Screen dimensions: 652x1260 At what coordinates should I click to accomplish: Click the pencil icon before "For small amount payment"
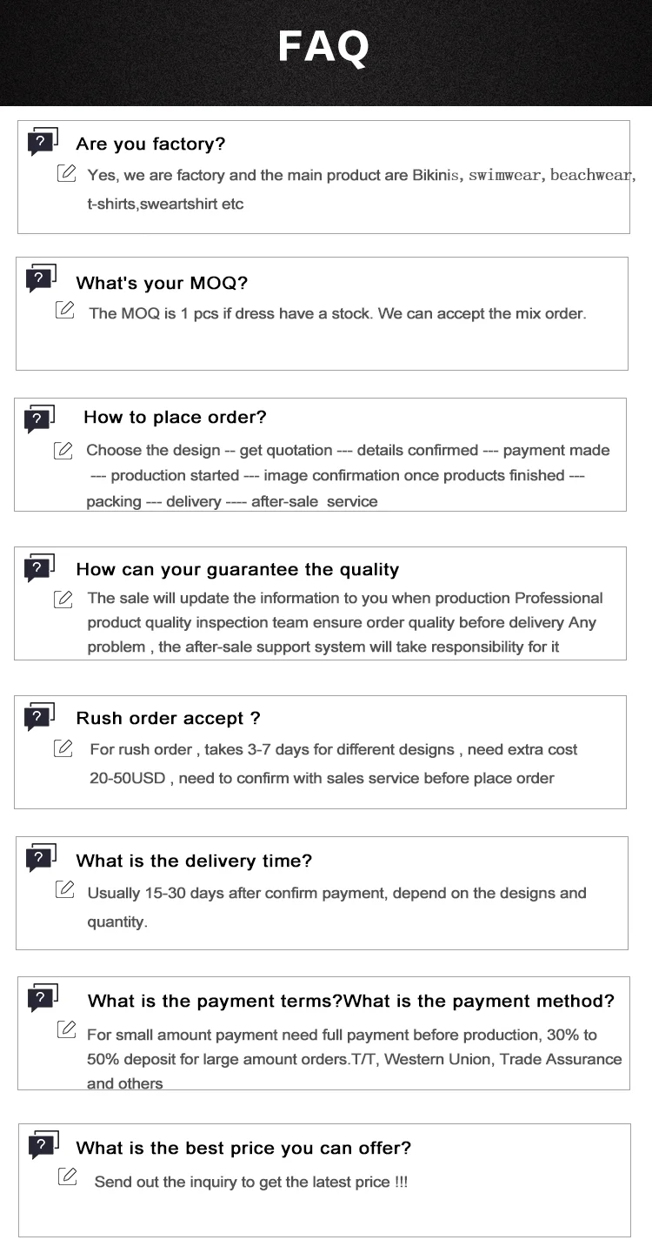tap(66, 1029)
